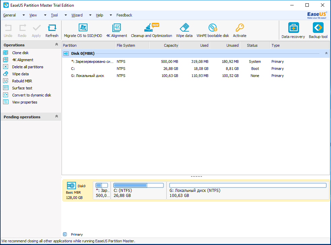Image resolution: width=331 pixels, height=245 pixels.
Task: Click the EaseUS logo
Action: pos(317,15)
